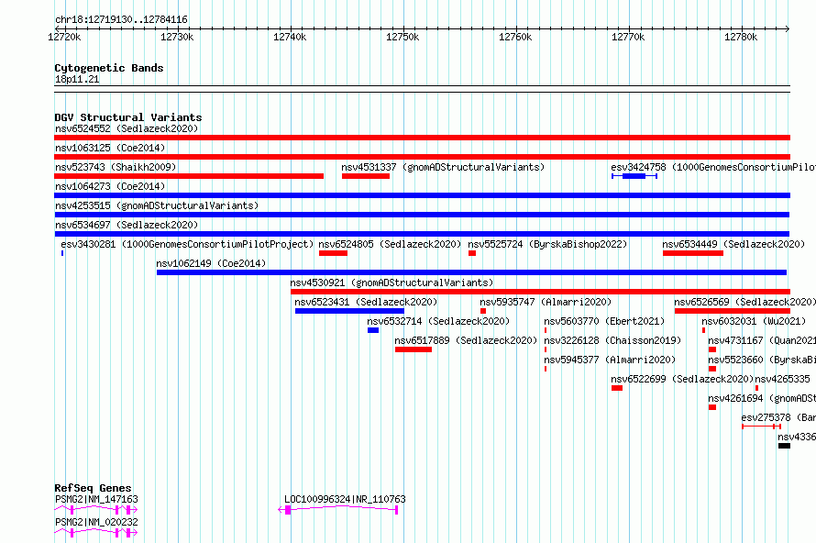Open LOC100996324|NR_110763 gene label

click(x=345, y=499)
